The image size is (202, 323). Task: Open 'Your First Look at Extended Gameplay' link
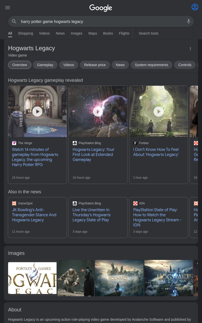(x=93, y=154)
